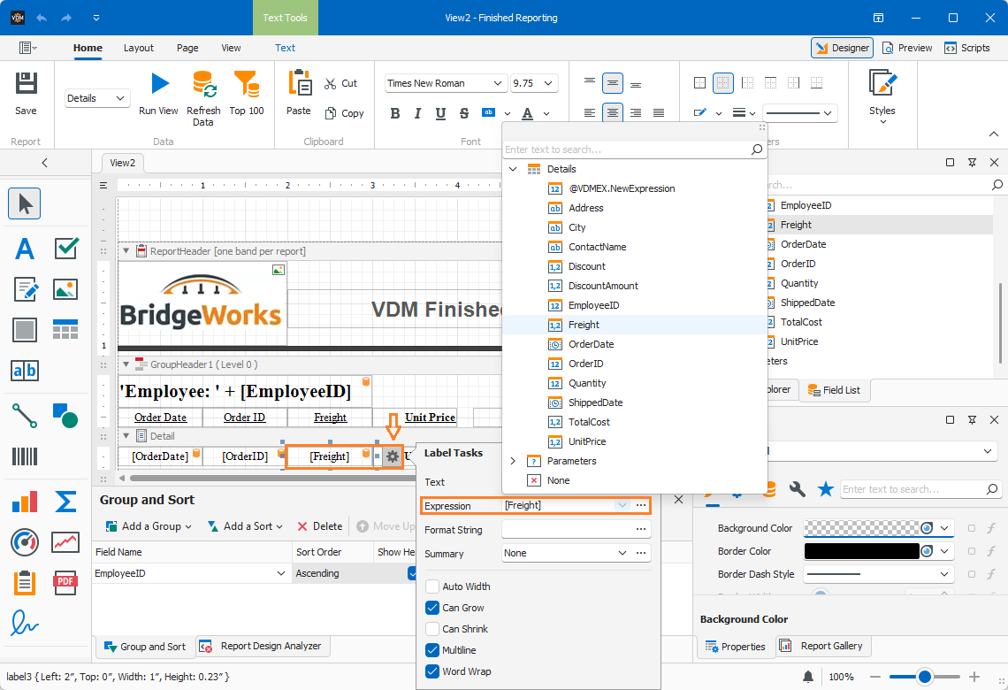Image resolution: width=1008 pixels, height=690 pixels.
Task: Toggle the Word Wrap checkbox
Action: [x=432, y=671]
